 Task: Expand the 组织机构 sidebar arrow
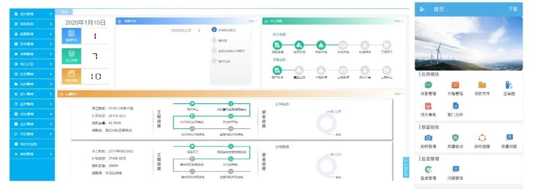51,24
